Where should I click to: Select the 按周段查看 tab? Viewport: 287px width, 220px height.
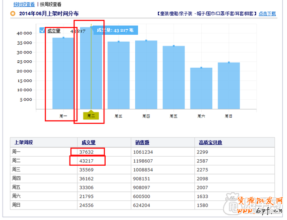point(51,4)
